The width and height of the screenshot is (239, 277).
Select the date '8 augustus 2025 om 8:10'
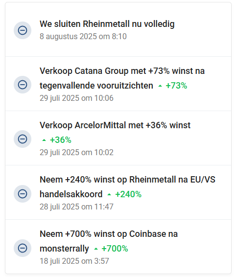click(83, 37)
